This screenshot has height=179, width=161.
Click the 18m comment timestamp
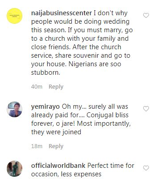[37, 146]
